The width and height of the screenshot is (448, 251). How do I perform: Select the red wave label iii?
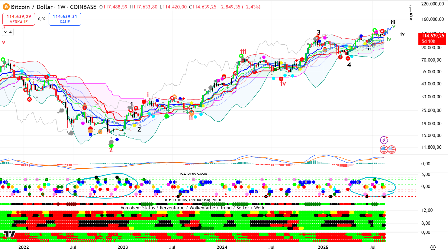(x=243, y=51)
